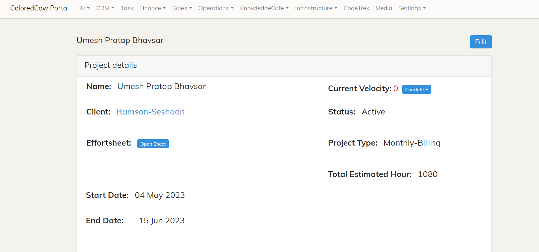Click the Total Estimated Hour value 1080
This screenshot has height=252, width=539.
coord(428,174)
